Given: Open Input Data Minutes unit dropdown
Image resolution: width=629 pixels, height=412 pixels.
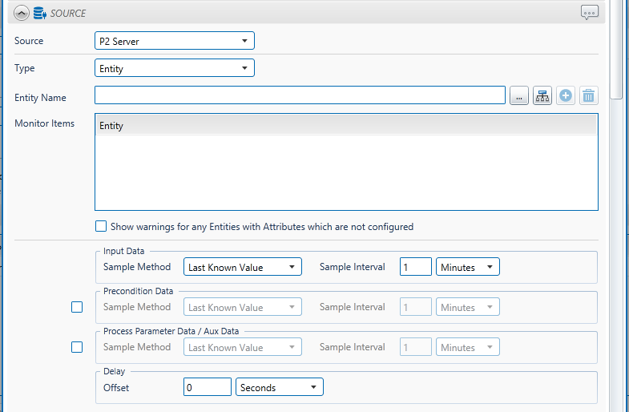Looking at the screenshot, I should click(x=467, y=267).
